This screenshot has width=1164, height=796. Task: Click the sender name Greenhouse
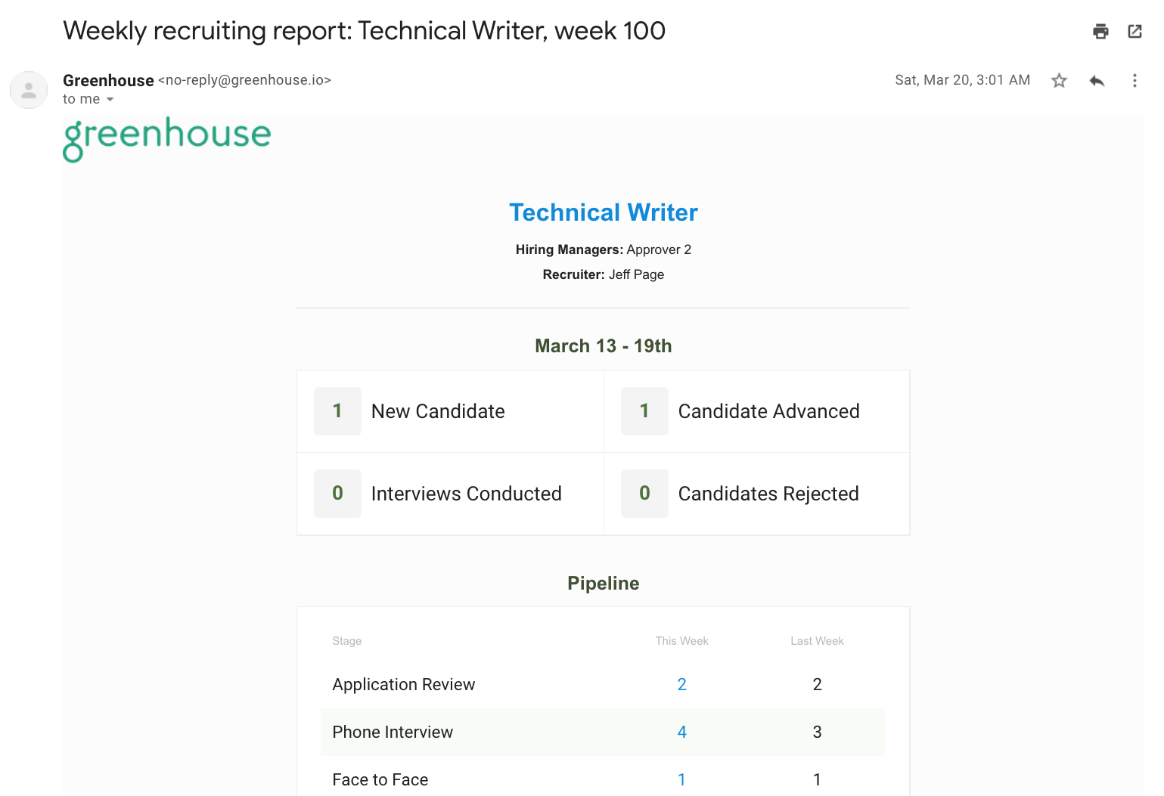pyautogui.click(x=108, y=81)
